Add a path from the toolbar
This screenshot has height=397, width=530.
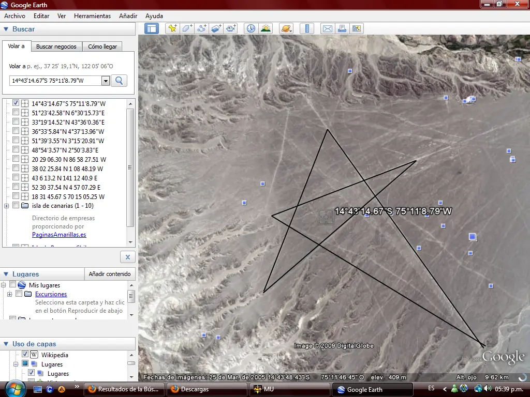pyautogui.click(x=202, y=29)
